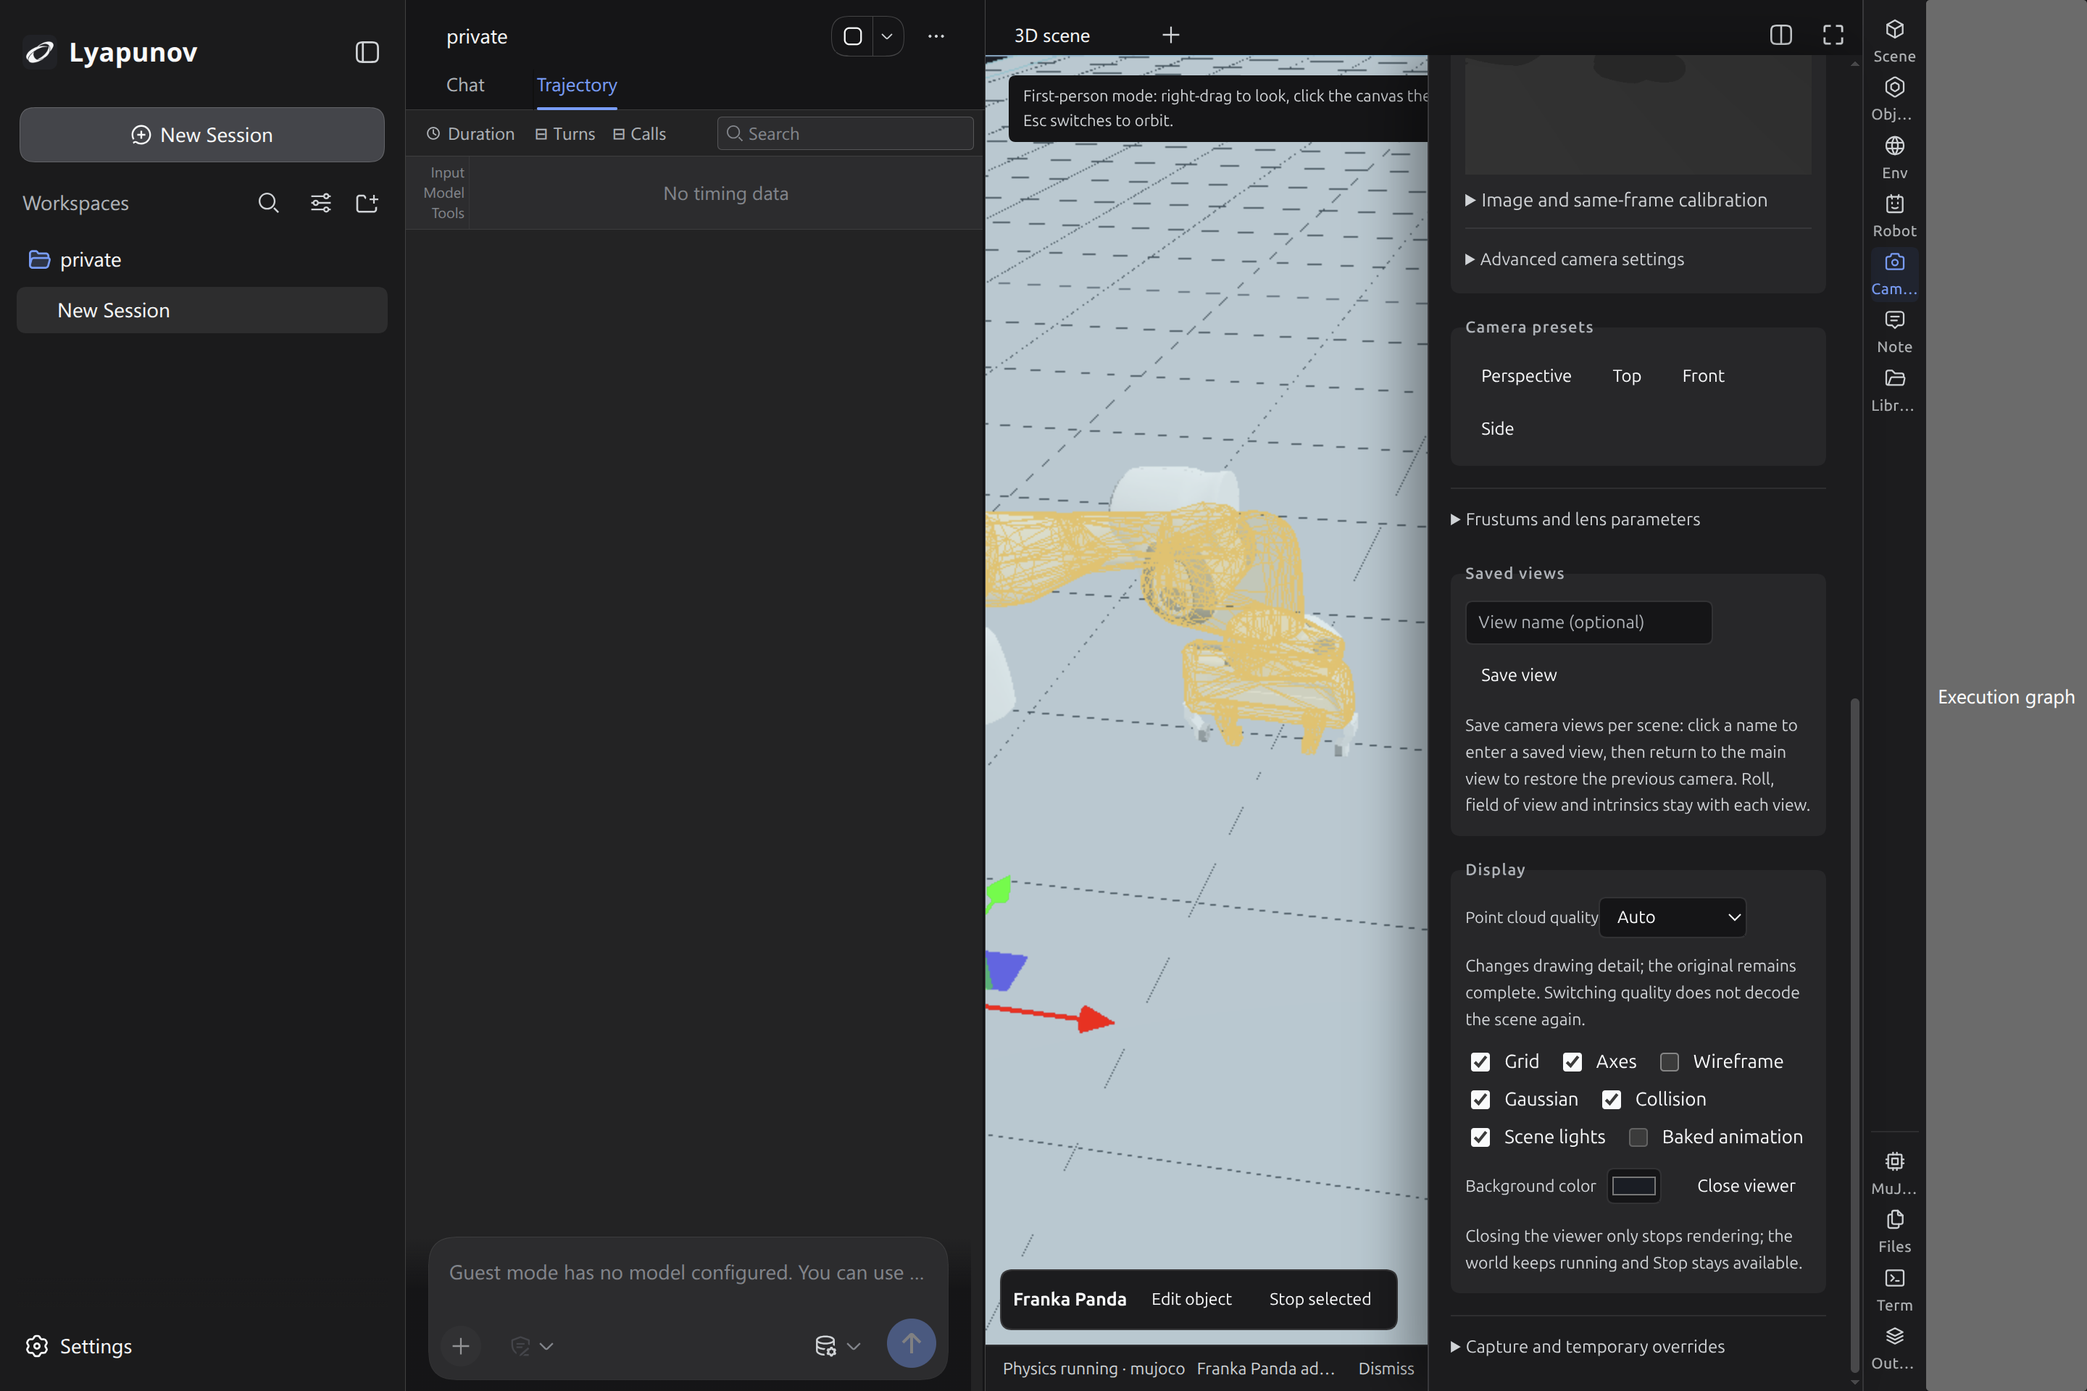
Task: Collapse the left sidebar
Action: click(367, 52)
